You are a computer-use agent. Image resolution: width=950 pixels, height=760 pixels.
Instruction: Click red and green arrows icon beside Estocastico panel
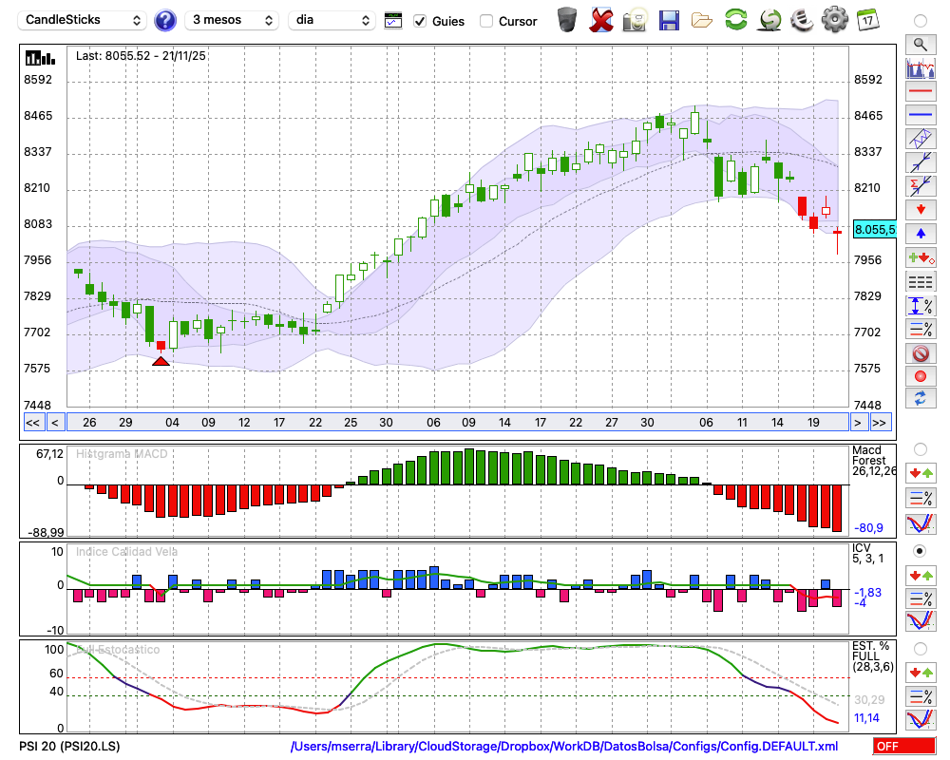pos(921,673)
